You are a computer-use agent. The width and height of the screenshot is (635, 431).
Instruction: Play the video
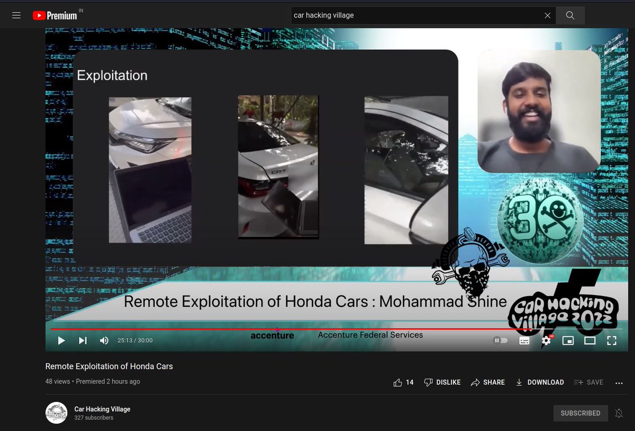point(61,341)
